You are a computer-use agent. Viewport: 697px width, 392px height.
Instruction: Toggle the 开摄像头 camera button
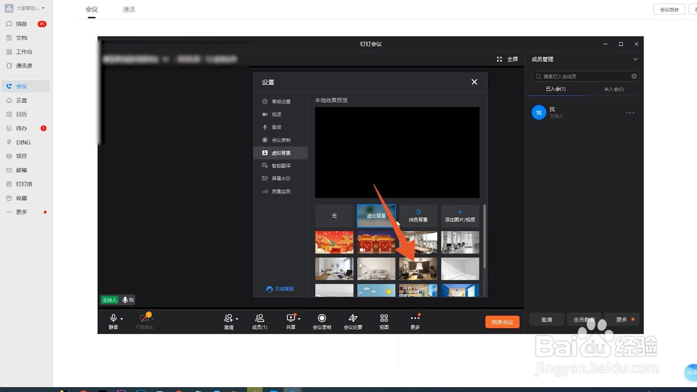pyautogui.click(x=144, y=322)
